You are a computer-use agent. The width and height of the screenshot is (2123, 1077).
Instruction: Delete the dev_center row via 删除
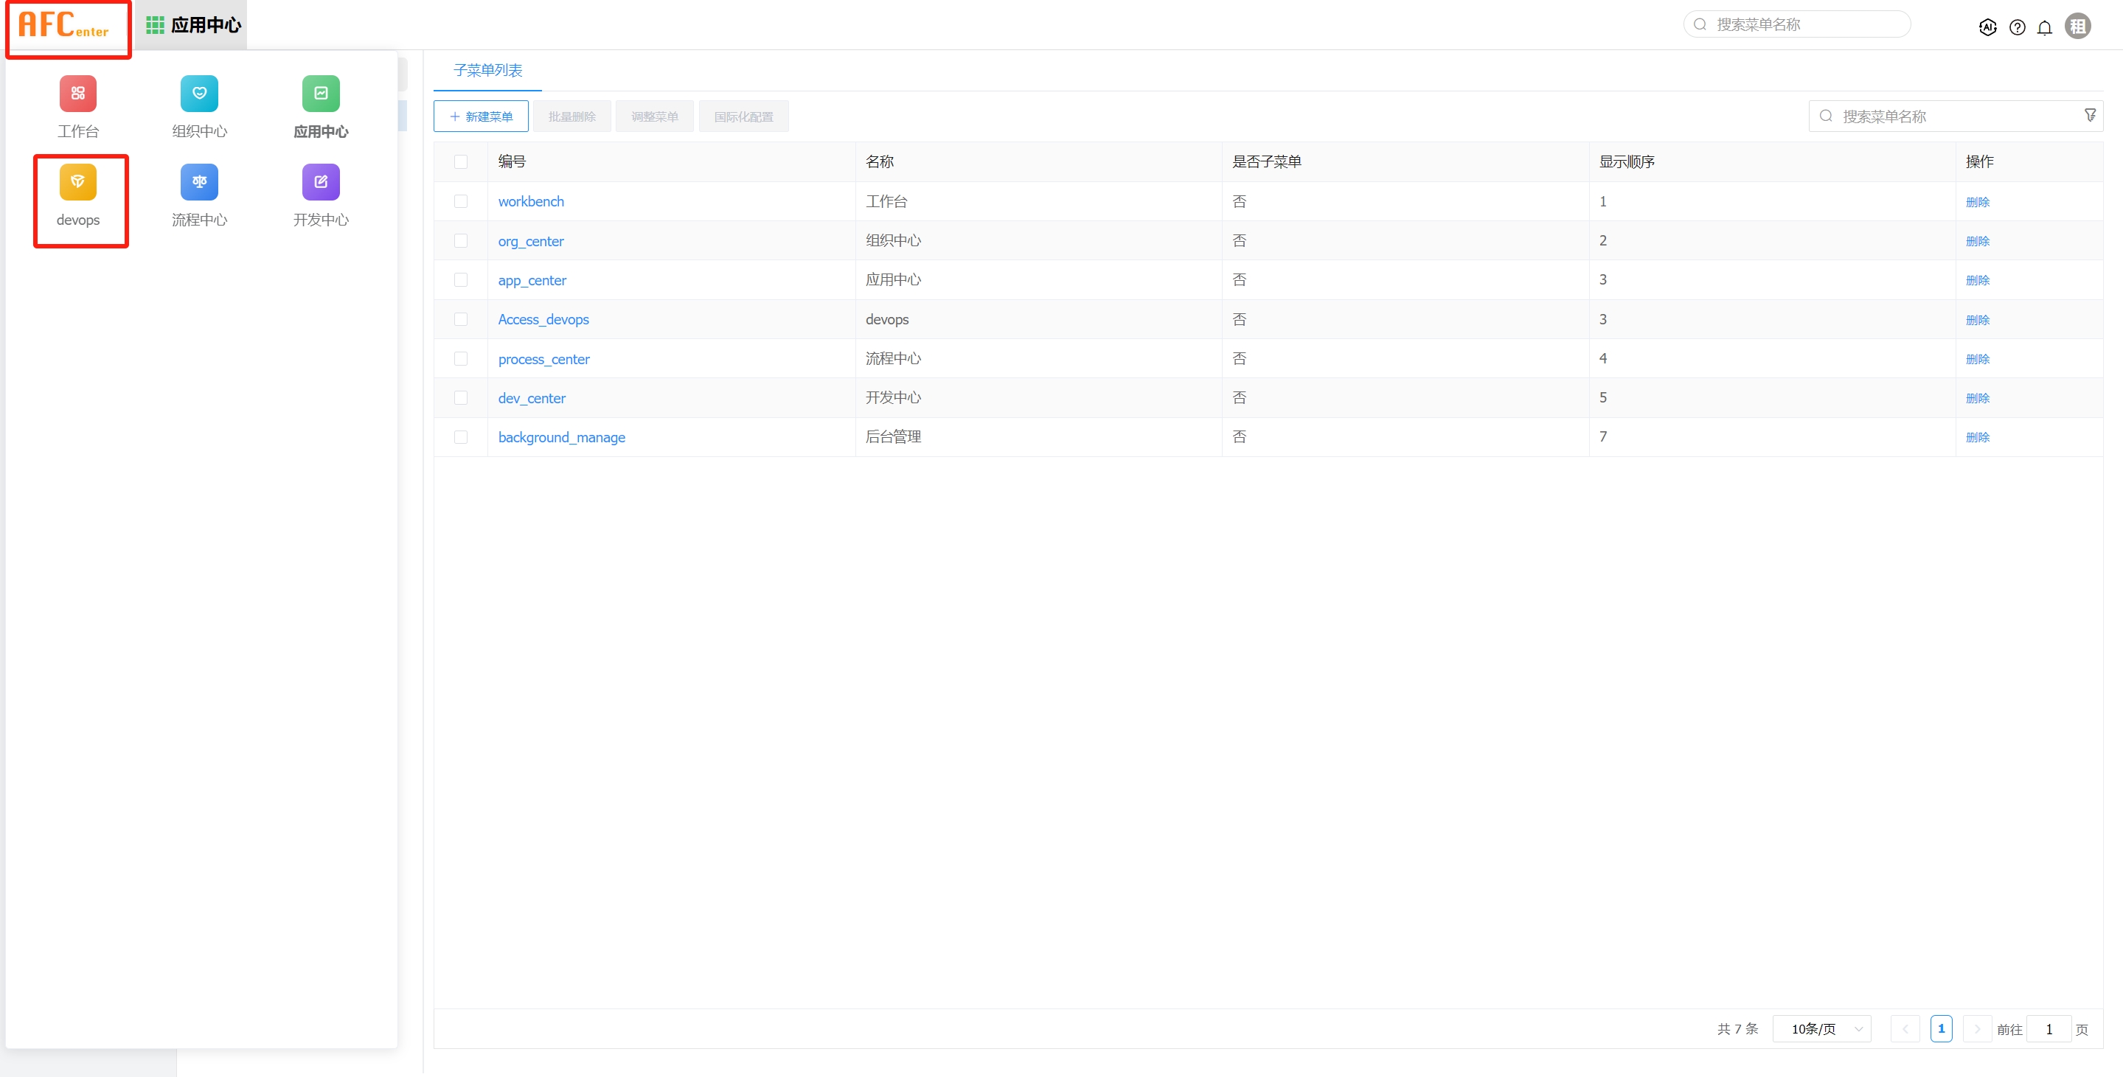1977,398
